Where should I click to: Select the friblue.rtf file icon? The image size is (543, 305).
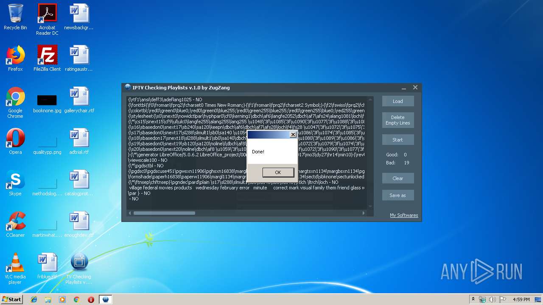pos(47,266)
